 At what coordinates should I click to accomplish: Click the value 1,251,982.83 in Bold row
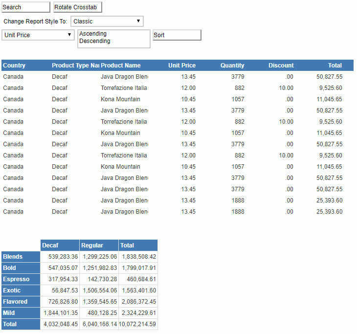click(100, 268)
